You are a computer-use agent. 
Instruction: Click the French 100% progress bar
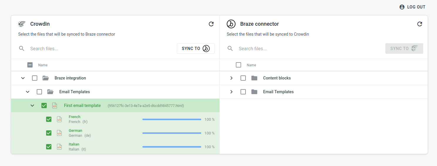click(172, 119)
